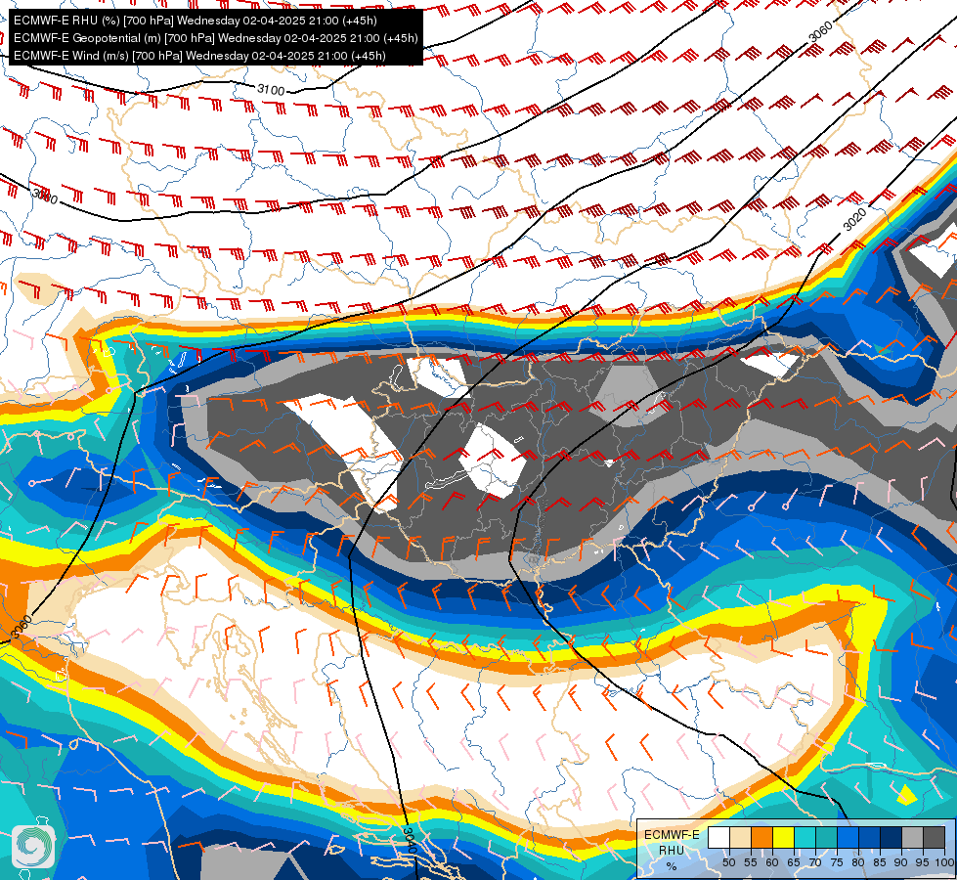Screen dimensions: 957x880
Task: Click the ECMWF-E RHU 700 hPa title line
Action: (196, 21)
